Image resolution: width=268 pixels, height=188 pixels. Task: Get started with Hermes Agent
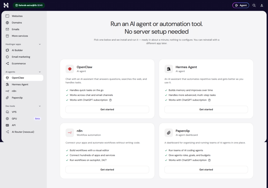206,109
